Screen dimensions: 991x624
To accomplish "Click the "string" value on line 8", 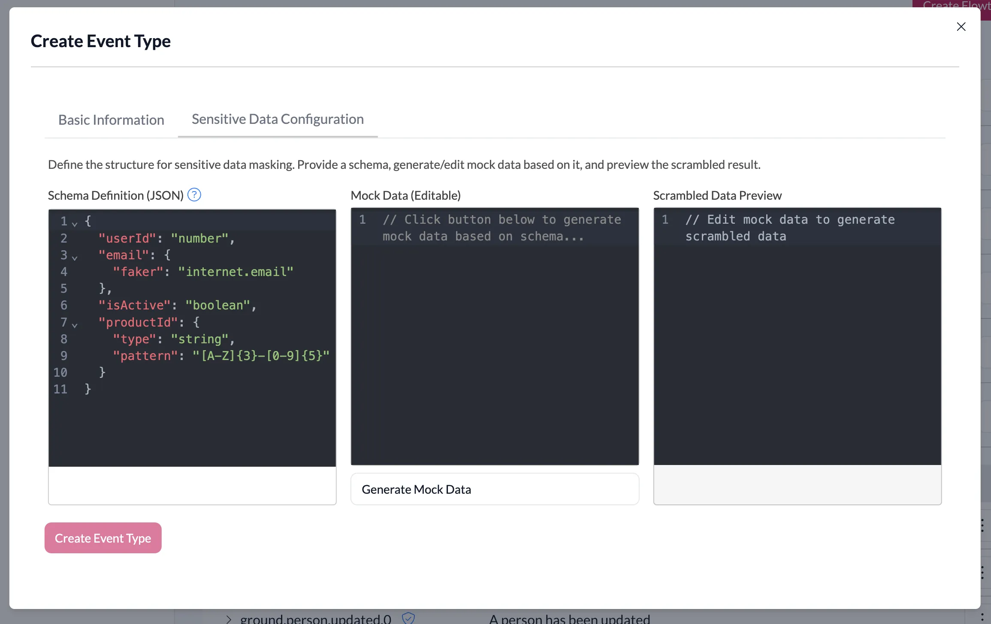I will tap(199, 339).
